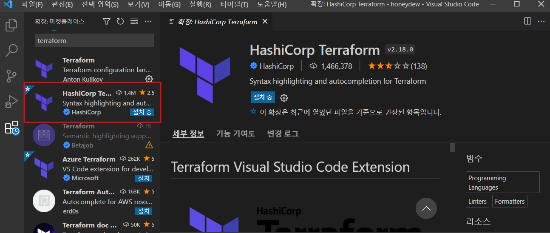
Task: Click HashiCorp verified publisher badge on detail page
Action: point(253,66)
